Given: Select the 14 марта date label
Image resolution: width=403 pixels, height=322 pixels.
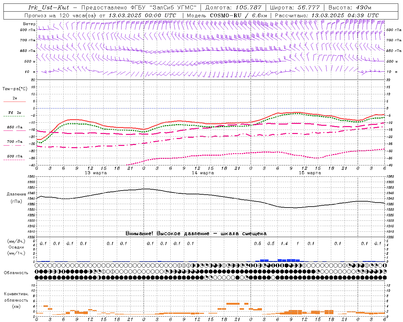Looking at the screenshot, I should pos(203,173).
